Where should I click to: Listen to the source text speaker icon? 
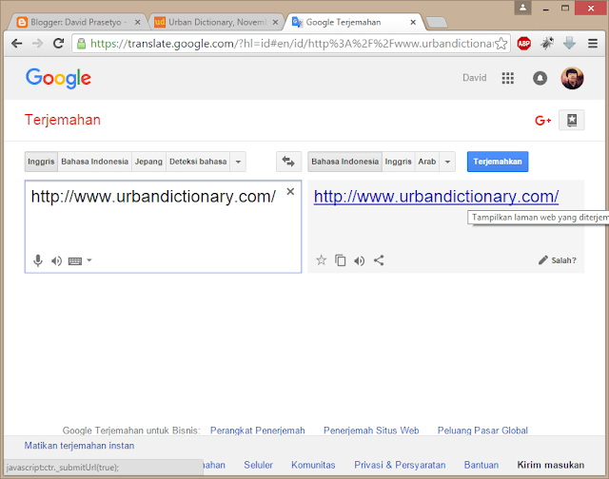[x=56, y=261]
